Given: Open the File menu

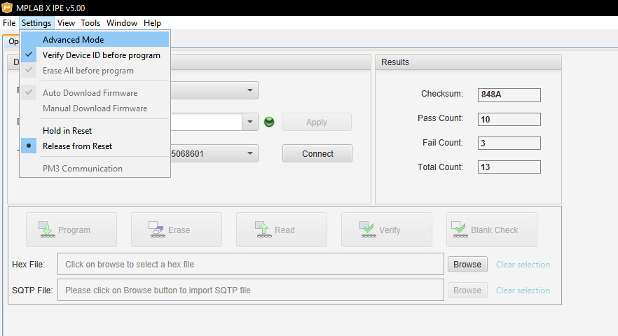Looking at the screenshot, I should (x=9, y=23).
